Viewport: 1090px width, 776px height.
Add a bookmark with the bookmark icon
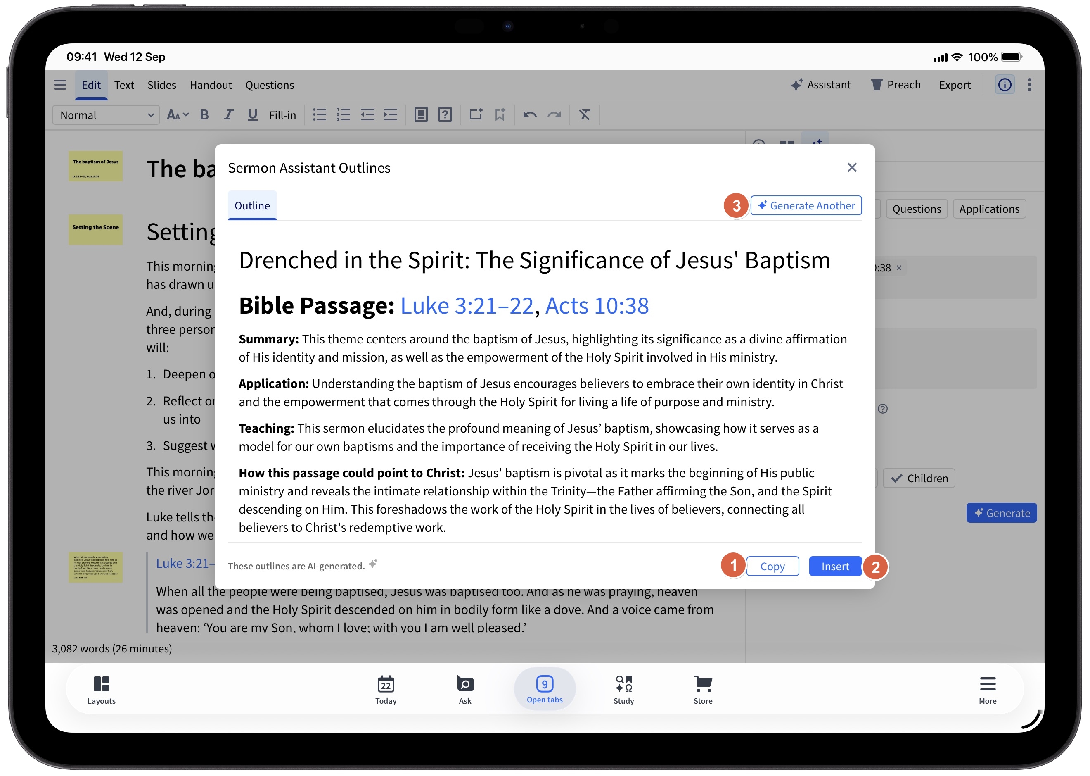point(500,115)
